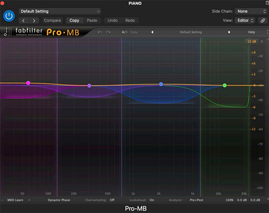Enable MIDI Learn
The width and height of the screenshot is (269, 213).
pyautogui.click(x=15, y=200)
